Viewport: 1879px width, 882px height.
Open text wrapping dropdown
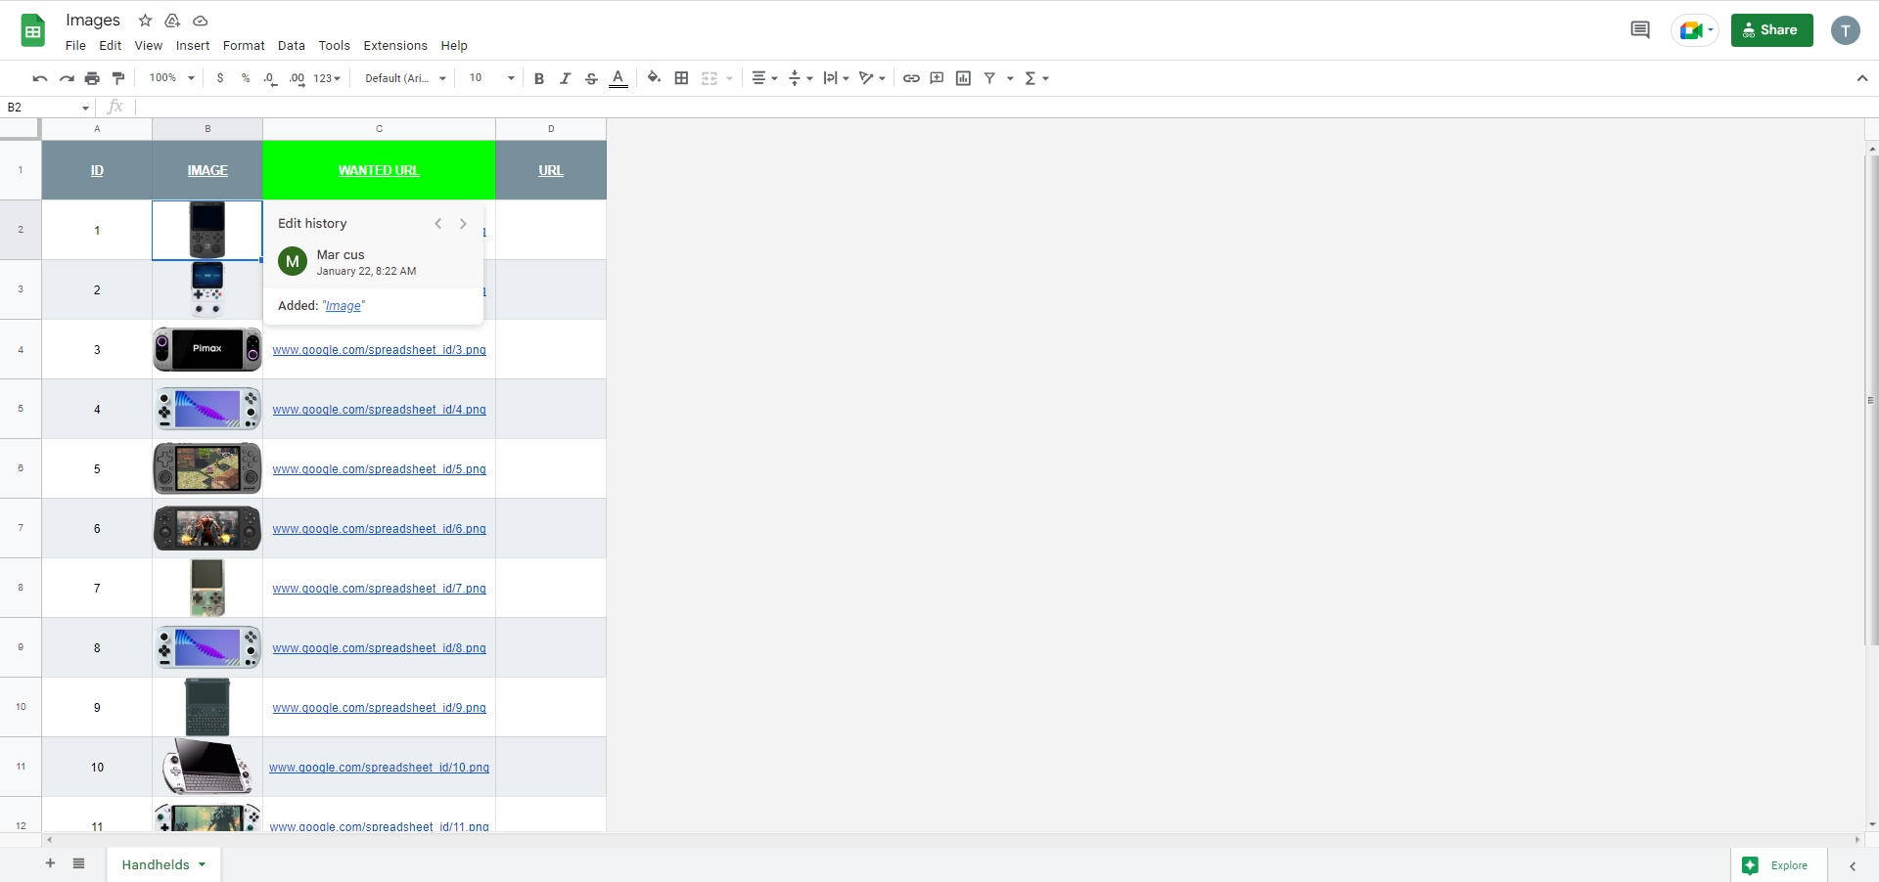[x=836, y=78]
